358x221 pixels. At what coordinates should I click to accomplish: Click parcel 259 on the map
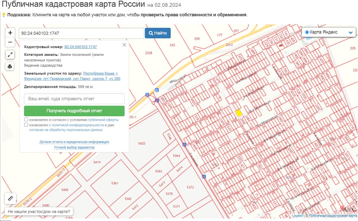click(197, 39)
